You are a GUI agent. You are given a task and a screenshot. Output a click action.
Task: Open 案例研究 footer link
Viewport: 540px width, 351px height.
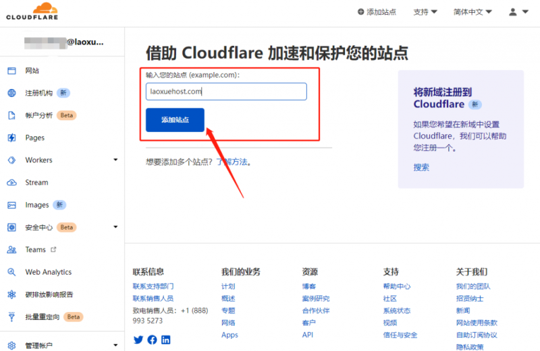tap(316, 298)
